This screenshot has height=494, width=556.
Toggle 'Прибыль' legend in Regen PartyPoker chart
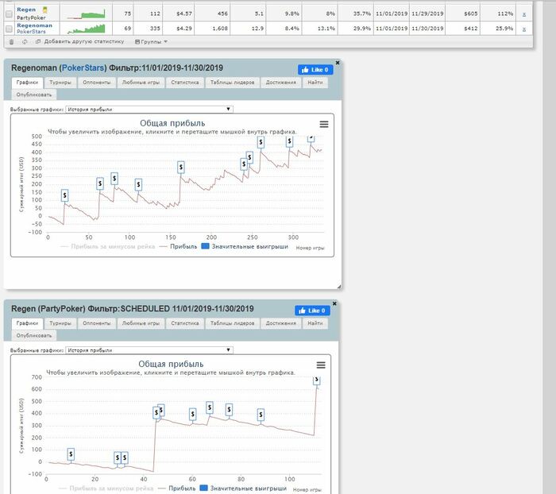click(177, 488)
